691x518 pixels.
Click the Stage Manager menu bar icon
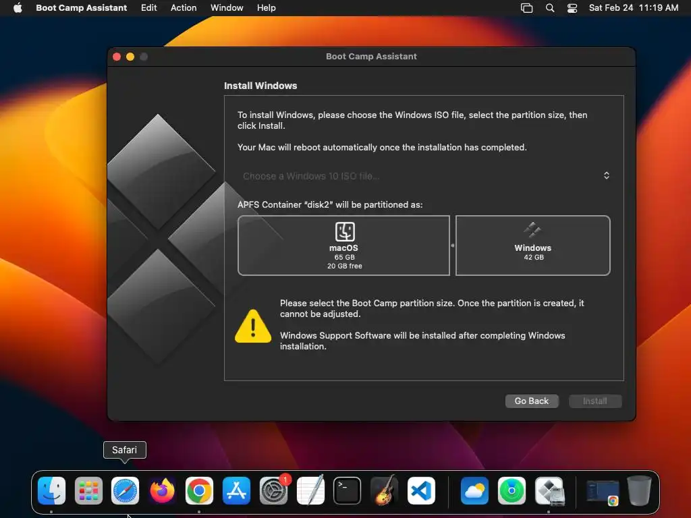click(x=526, y=8)
